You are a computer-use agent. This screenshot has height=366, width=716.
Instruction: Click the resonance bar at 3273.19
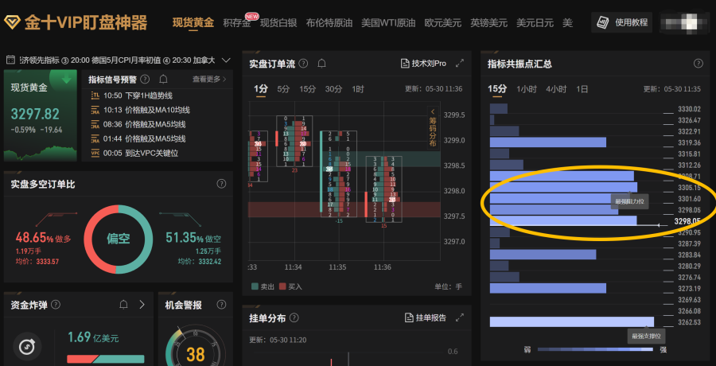[548, 288]
